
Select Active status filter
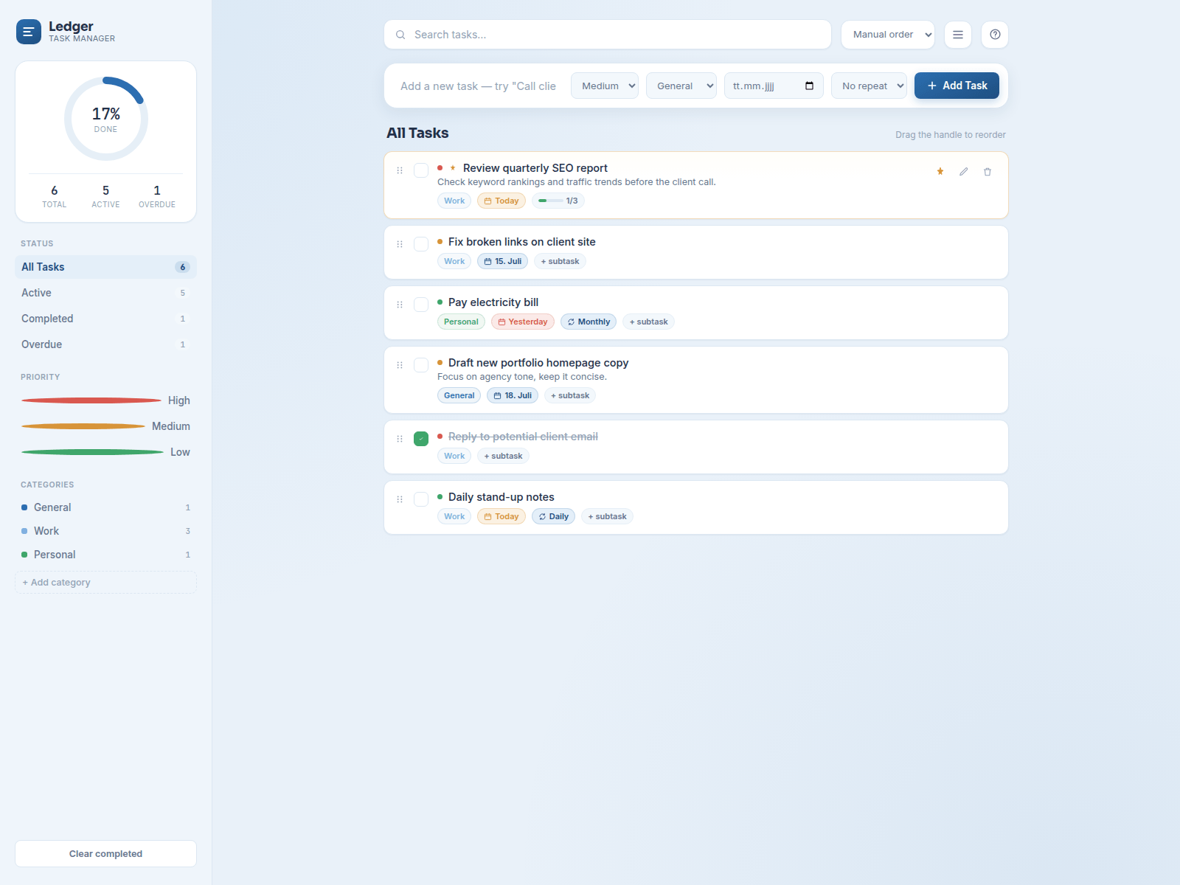click(x=105, y=293)
